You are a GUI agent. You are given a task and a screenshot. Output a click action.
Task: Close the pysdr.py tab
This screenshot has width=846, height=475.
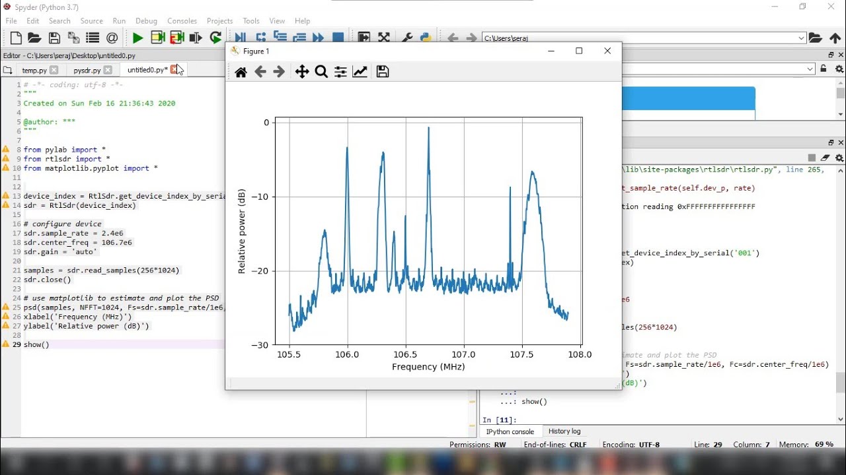[108, 71]
